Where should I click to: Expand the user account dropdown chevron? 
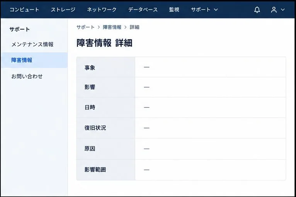[x=282, y=10]
